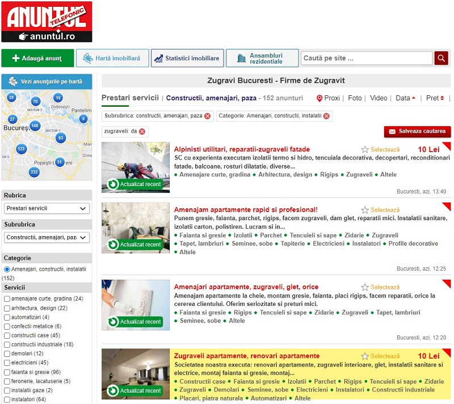Click map cluster marker 27
Screen dimensions: 454x404
click(12, 119)
